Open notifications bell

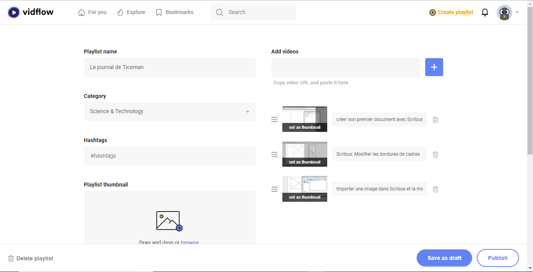point(485,12)
